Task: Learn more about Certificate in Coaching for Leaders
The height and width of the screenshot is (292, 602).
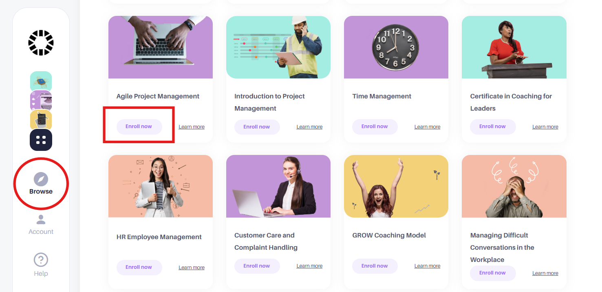Action: 545,127
